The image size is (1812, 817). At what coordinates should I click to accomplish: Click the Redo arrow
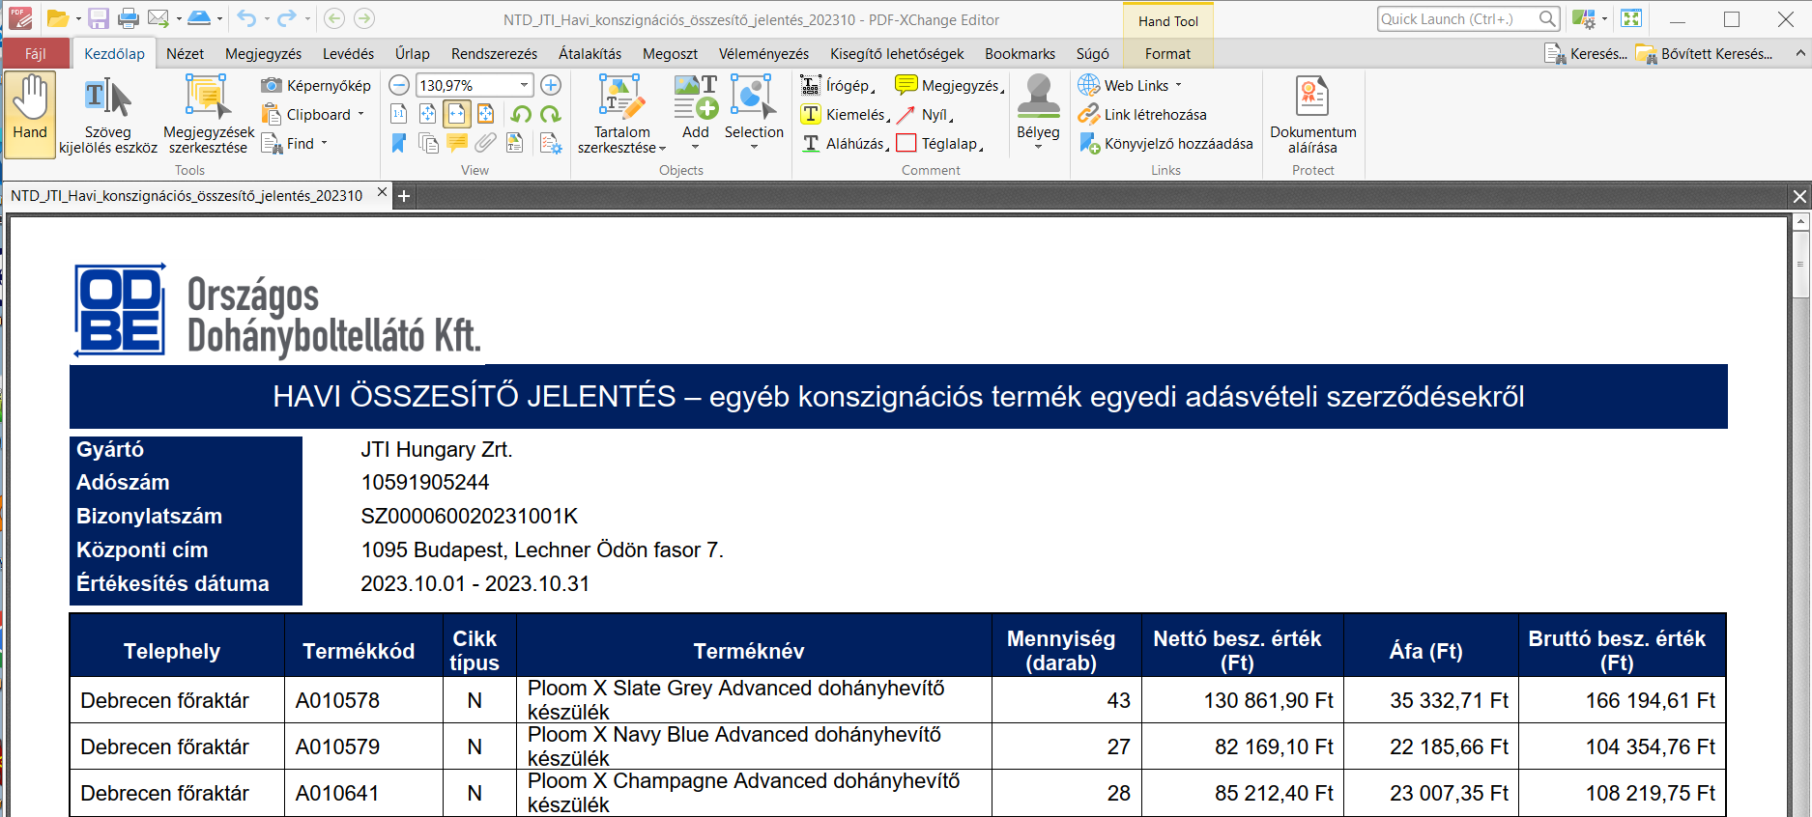click(287, 18)
